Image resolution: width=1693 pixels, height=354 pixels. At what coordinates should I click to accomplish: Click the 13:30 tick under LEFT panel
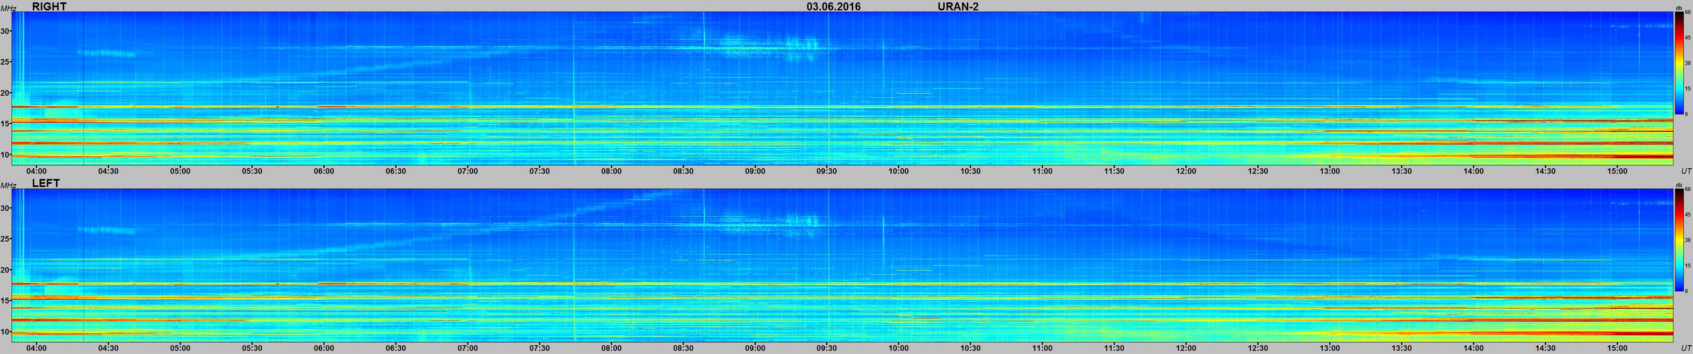1402,348
